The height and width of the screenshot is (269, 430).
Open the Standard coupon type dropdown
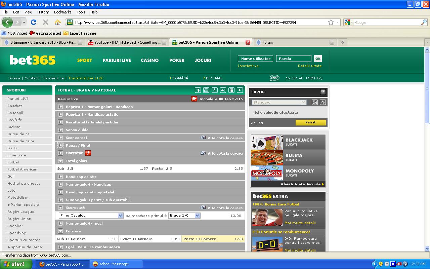[279, 102]
